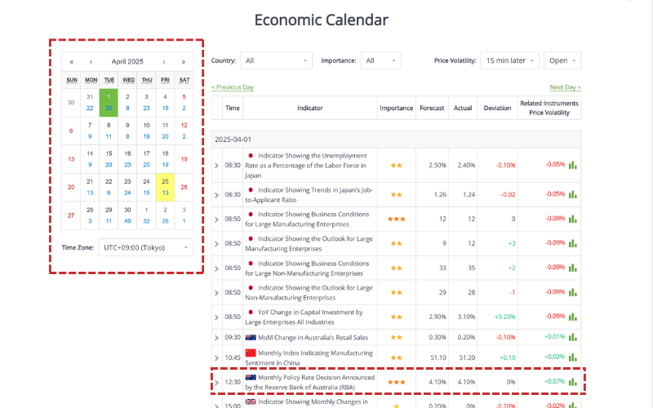Click the Time column header
This screenshot has height=408, width=653.
(233, 108)
